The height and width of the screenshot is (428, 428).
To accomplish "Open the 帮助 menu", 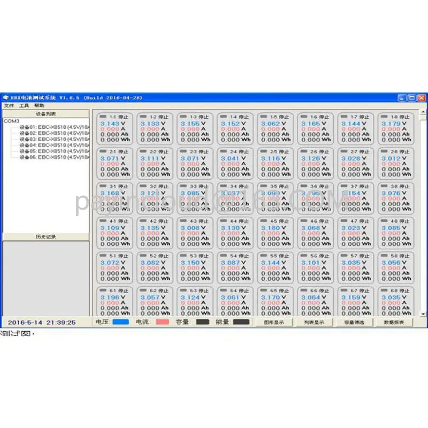I will 39,105.
